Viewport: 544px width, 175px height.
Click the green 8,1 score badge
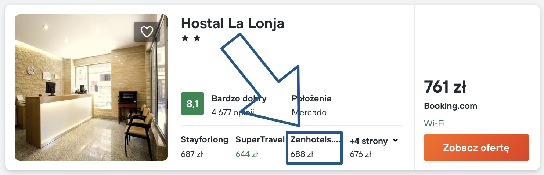(192, 104)
